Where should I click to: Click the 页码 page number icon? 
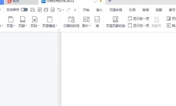pos(35,19)
